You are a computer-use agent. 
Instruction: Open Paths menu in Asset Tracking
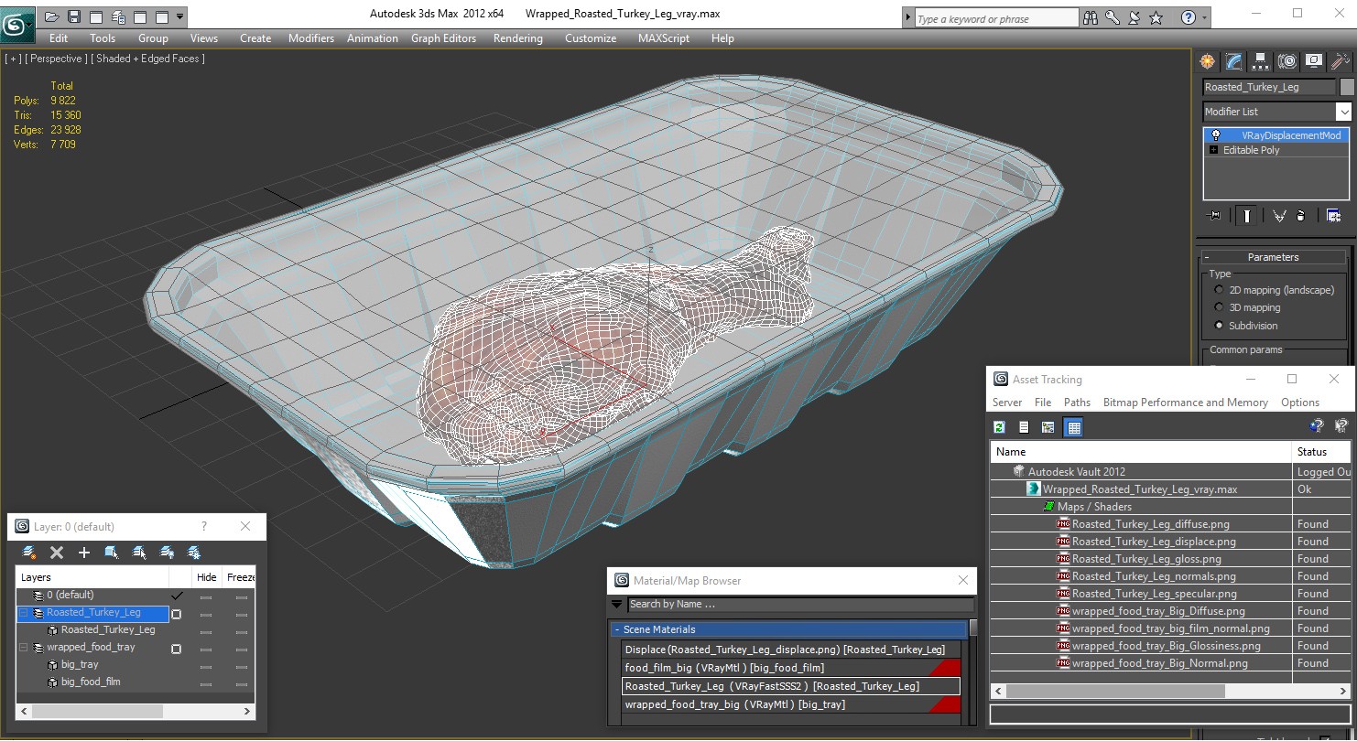[x=1077, y=403]
